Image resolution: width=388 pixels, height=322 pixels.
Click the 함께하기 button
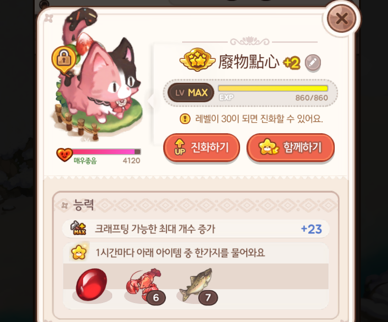pos(291,148)
